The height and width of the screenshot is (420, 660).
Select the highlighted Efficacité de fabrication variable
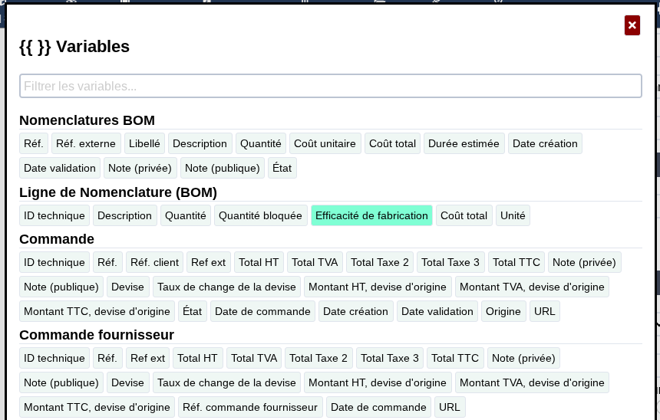point(371,215)
